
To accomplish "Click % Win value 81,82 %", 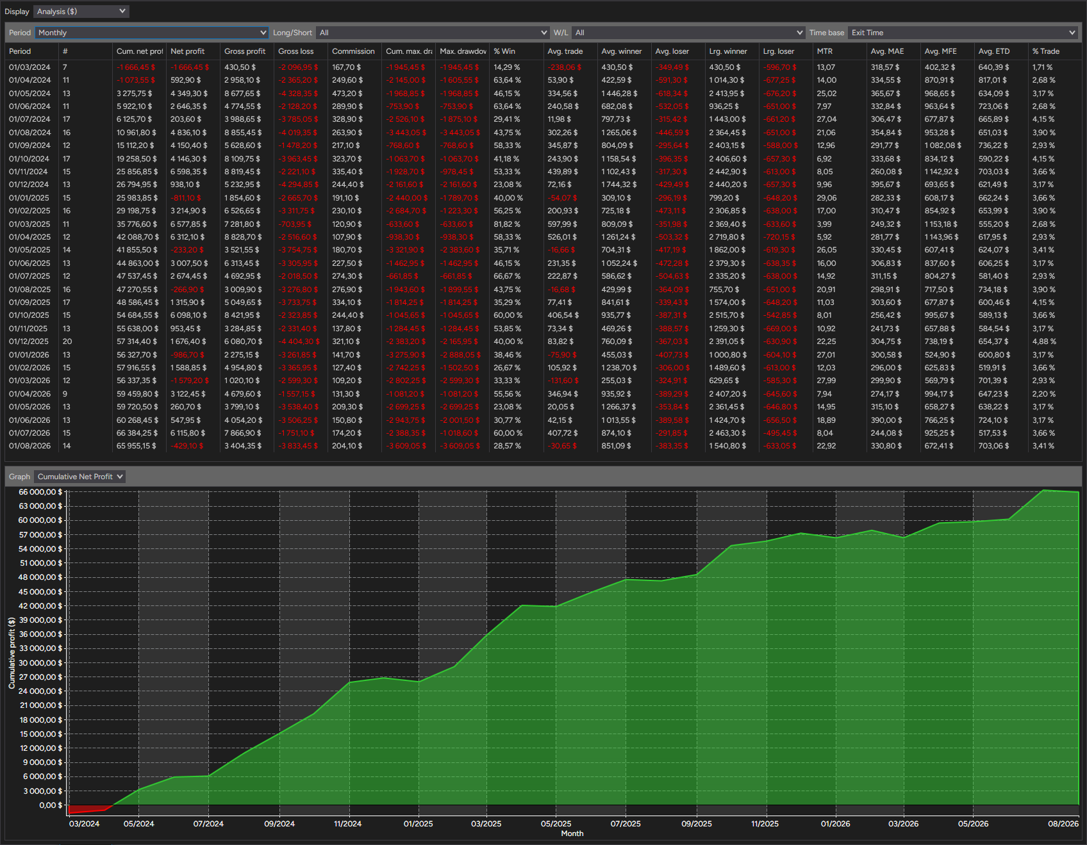I will 507,224.
